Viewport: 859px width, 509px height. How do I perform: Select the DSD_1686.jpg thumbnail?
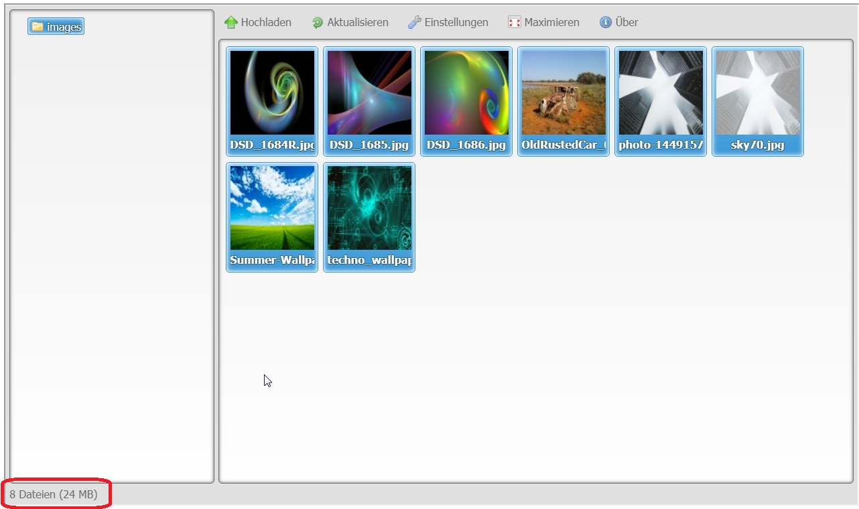[466, 93]
